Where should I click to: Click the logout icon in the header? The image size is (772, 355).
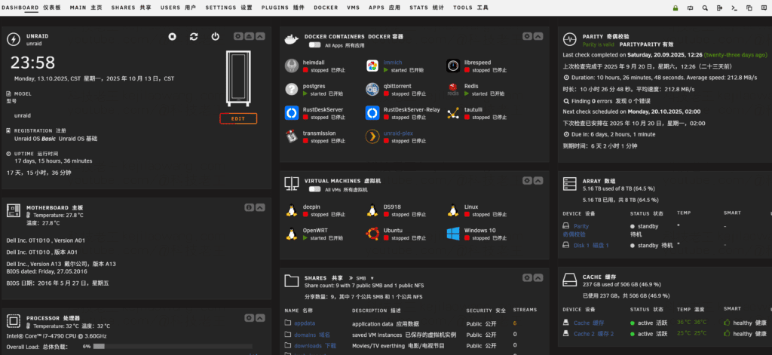click(720, 8)
